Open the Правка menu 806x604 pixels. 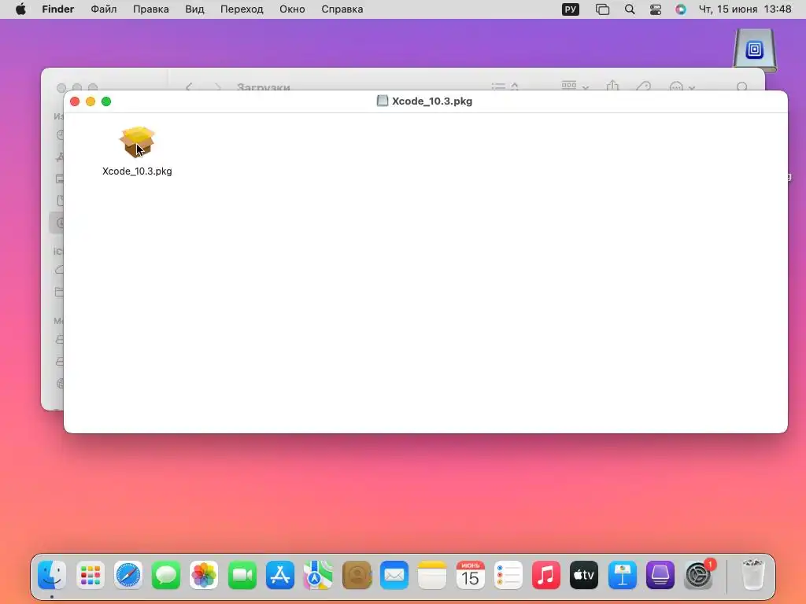coord(150,9)
